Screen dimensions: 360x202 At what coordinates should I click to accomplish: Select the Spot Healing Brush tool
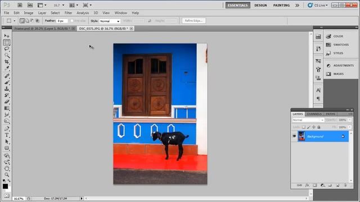click(7, 76)
